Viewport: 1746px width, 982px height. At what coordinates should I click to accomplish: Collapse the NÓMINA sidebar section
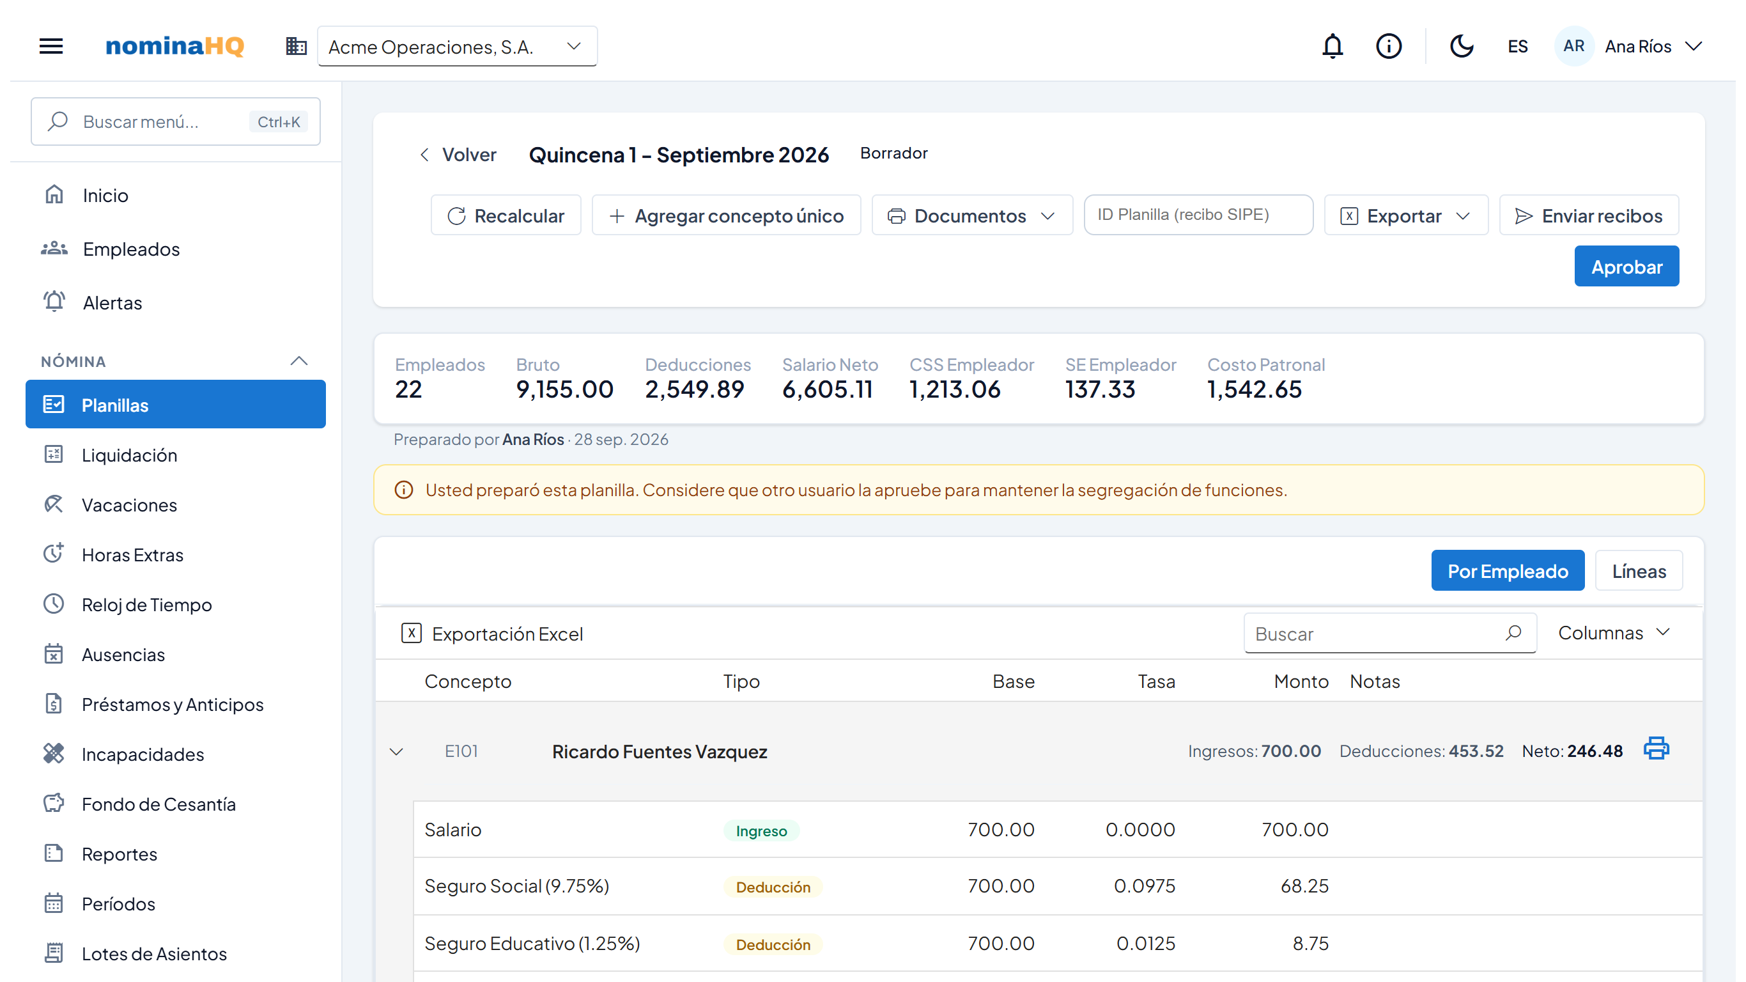click(299, 361)
